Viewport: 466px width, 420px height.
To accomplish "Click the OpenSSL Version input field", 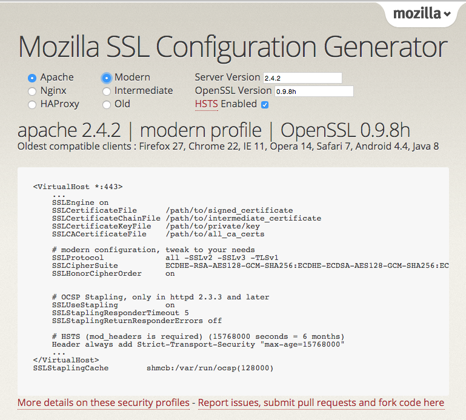I will point(314,92).
